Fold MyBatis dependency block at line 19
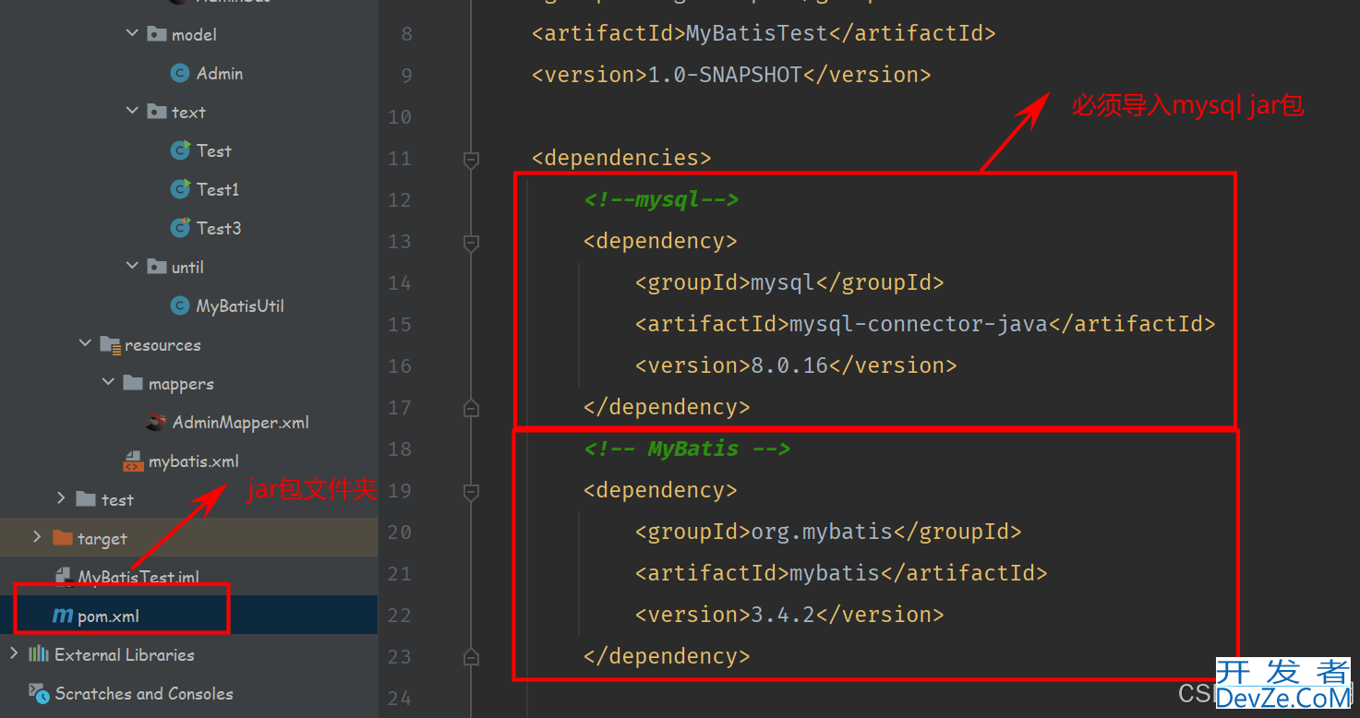 (x=471, y=491)
